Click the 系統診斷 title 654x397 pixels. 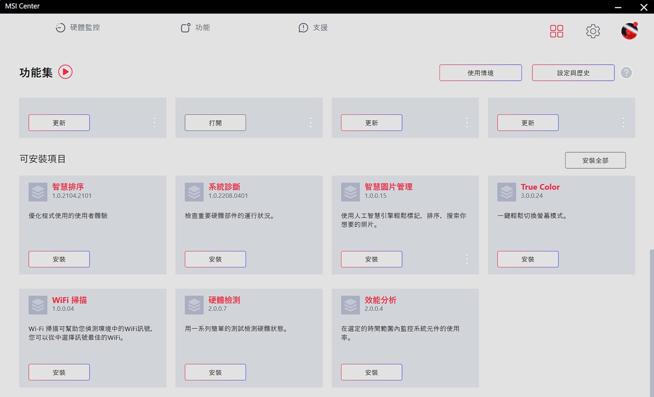224,187
